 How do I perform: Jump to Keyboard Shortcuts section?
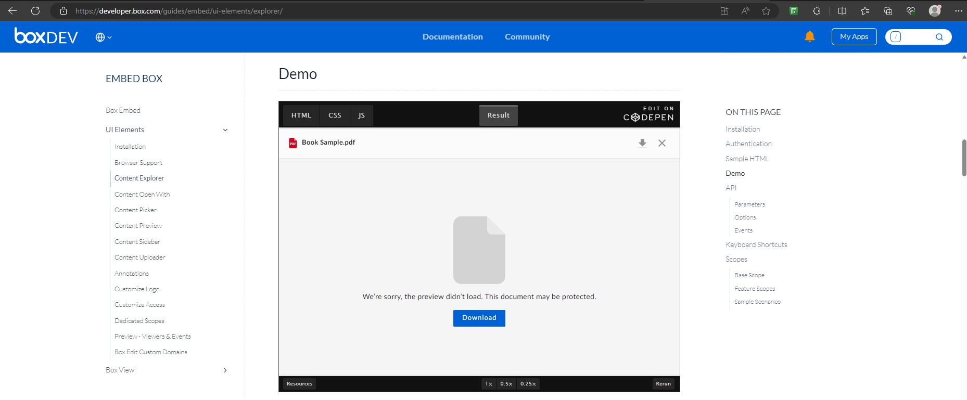756,244
